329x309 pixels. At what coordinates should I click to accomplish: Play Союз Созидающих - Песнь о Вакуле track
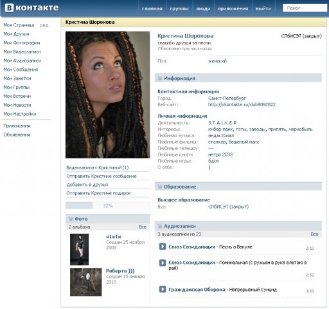[163, 247]
